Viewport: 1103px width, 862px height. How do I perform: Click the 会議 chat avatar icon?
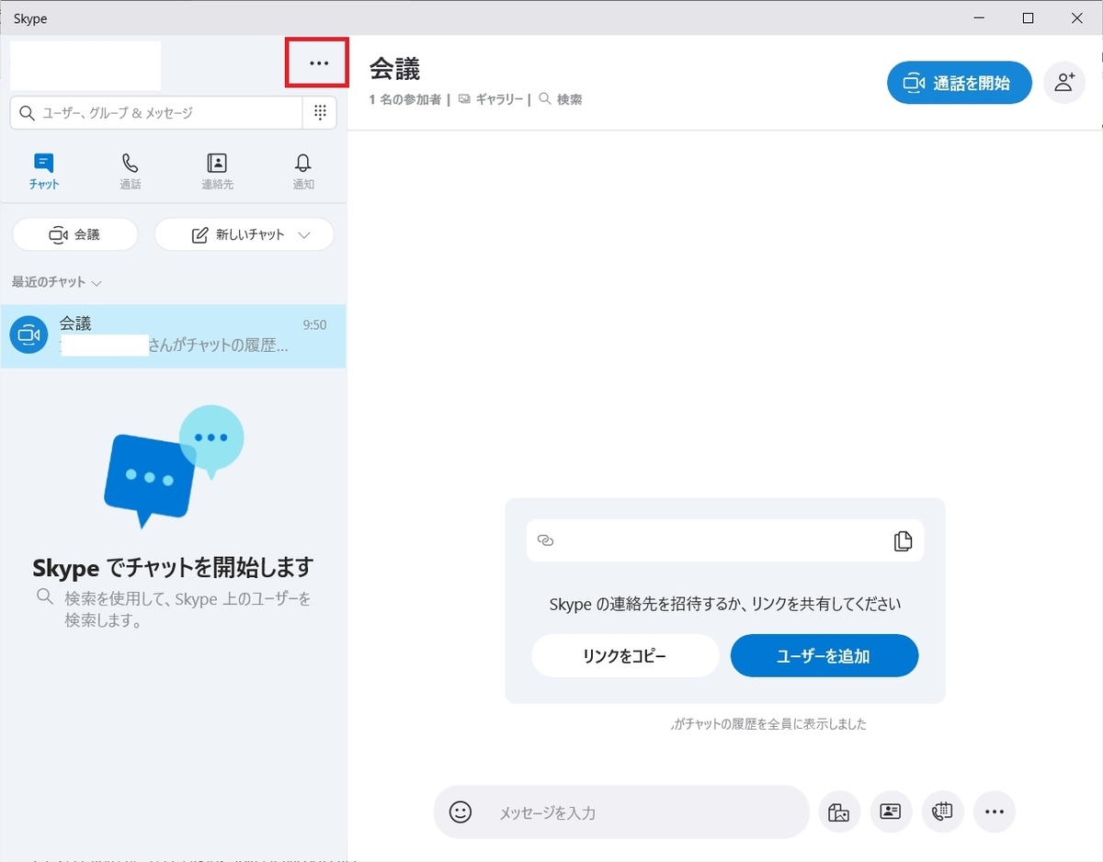[x=28, y=335]
